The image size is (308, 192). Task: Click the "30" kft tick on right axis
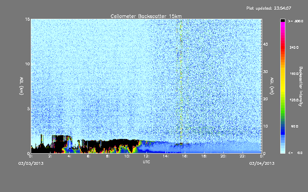[x=265, y=71]
